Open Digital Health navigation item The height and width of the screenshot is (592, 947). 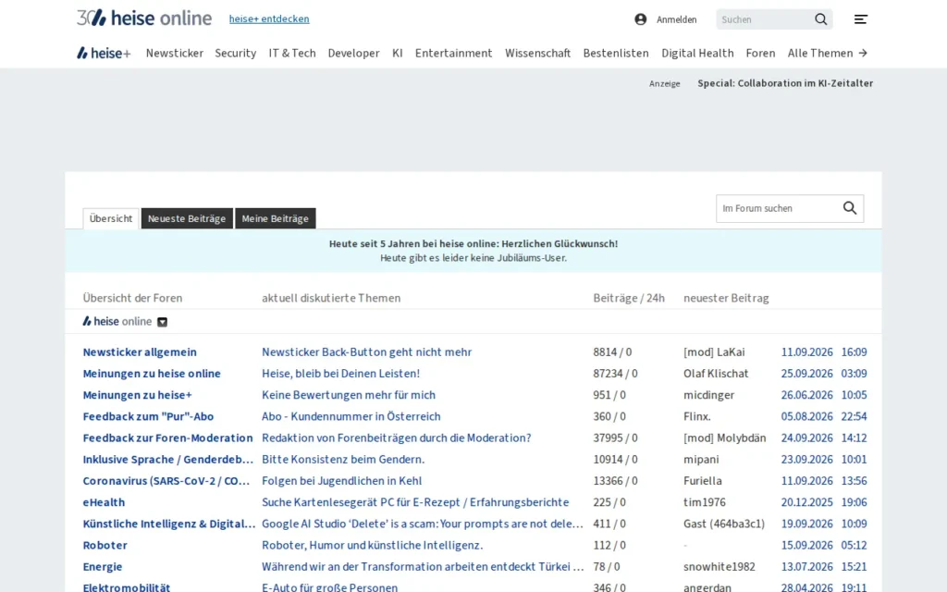coord(697,53)
